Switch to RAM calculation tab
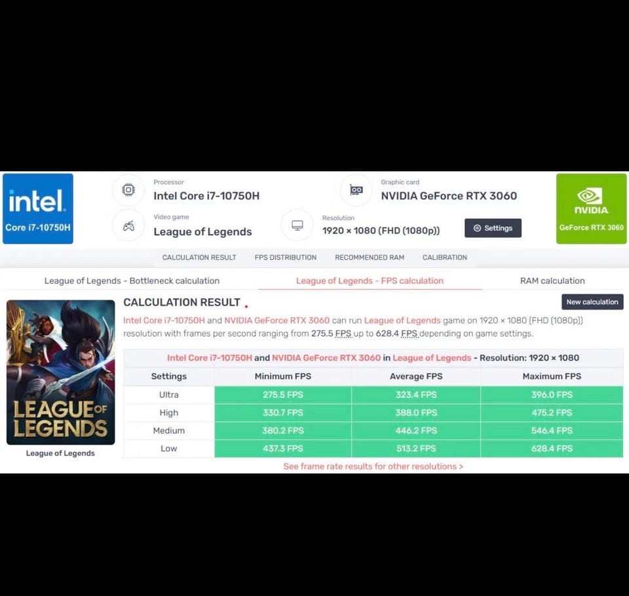This screenshot has width=629, height=596. [552, 281]
